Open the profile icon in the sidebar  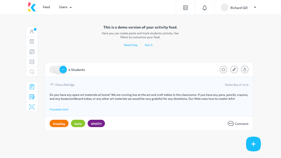tap(32, 31)
